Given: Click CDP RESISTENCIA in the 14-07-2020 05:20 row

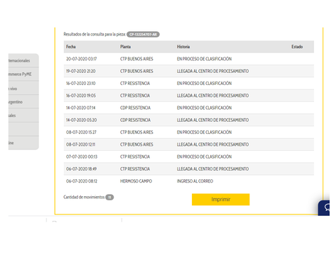Looking at the screenshot, I should pos(135,120).
